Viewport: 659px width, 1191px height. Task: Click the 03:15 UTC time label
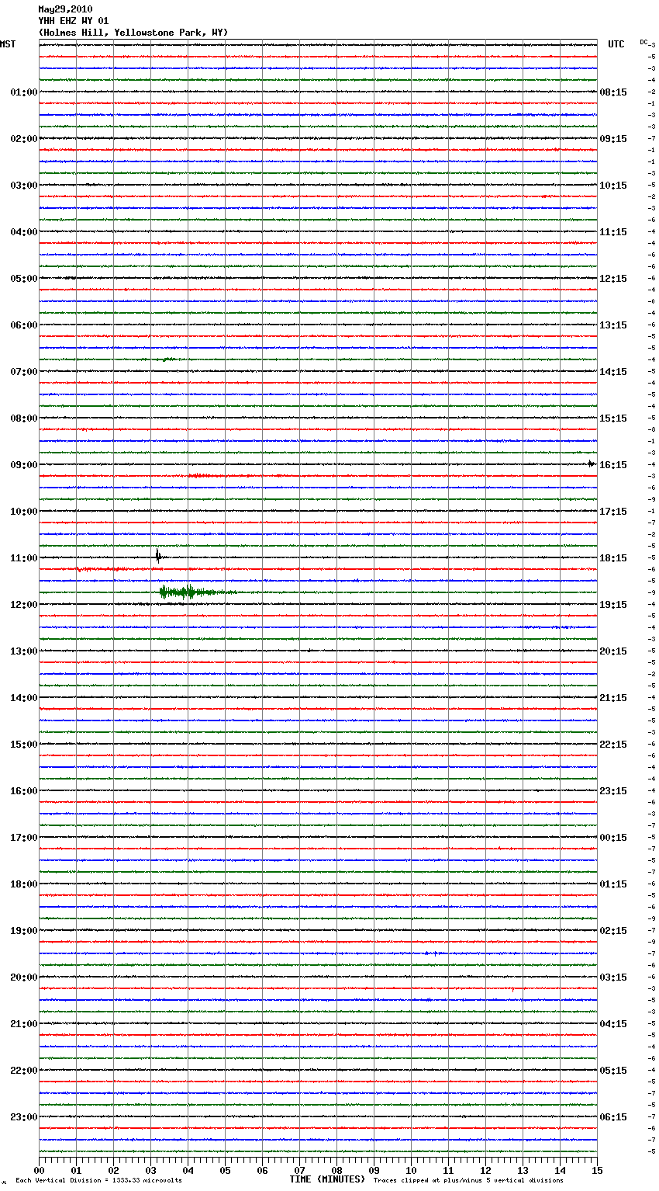pyautogui.click(x=613, y=977)
